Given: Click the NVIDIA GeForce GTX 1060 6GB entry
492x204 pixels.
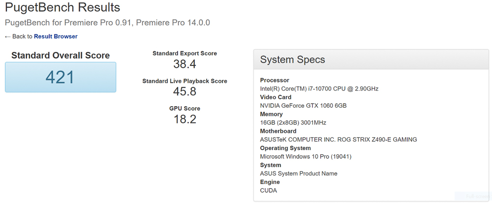Looking at the screenshot, I should (x=303, y=106).
